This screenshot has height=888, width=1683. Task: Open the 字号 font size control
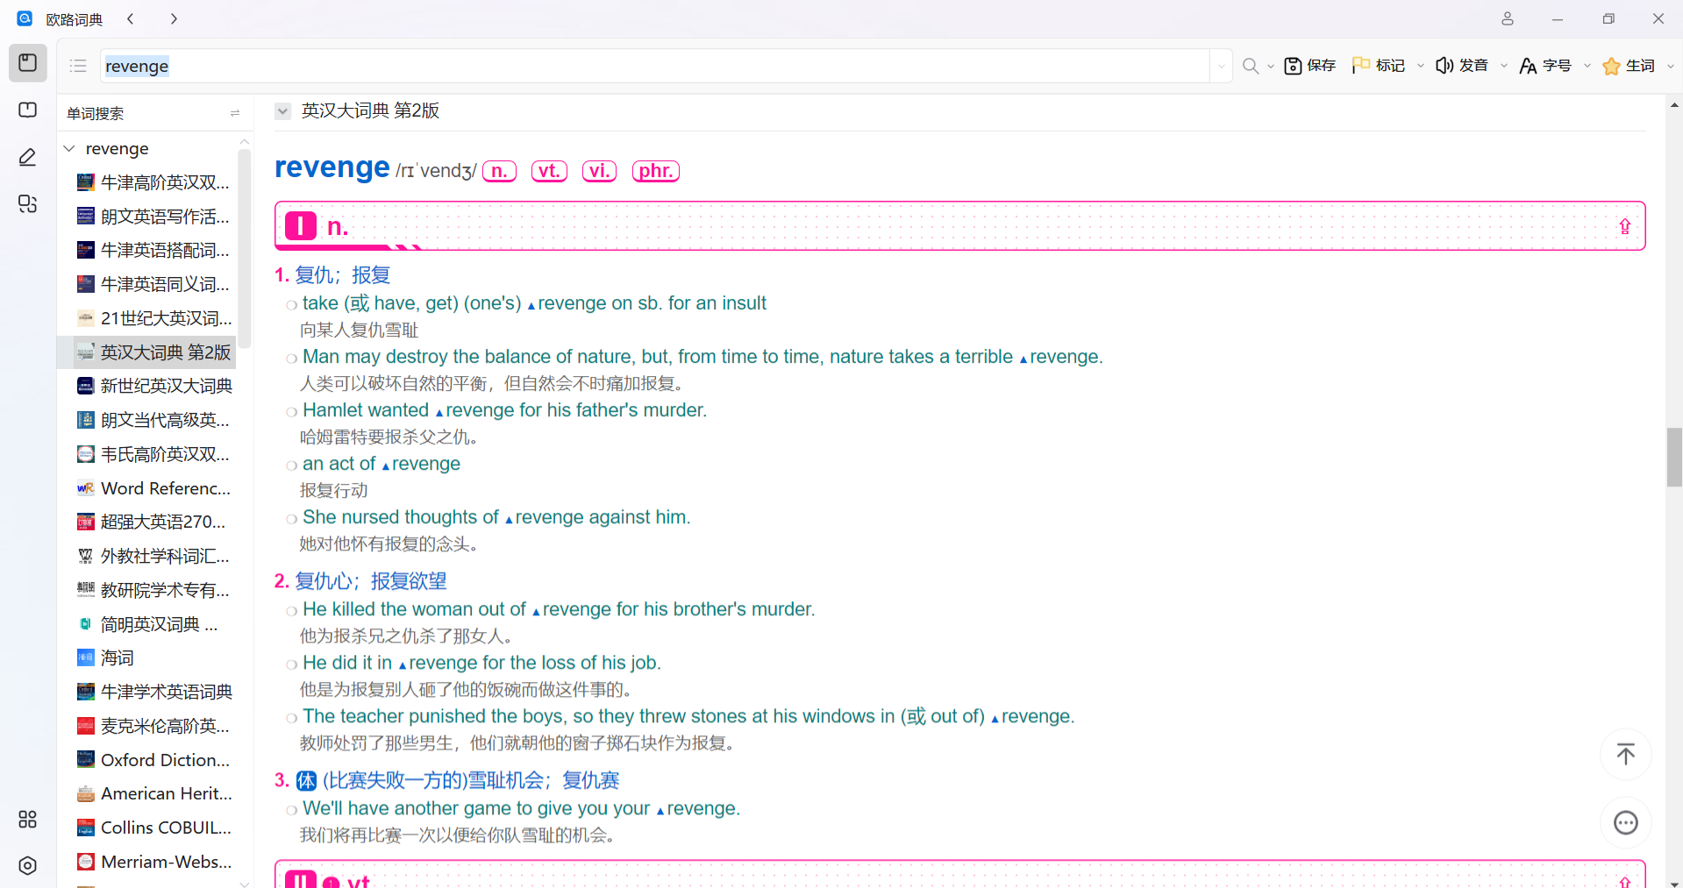coord(1545,66)
